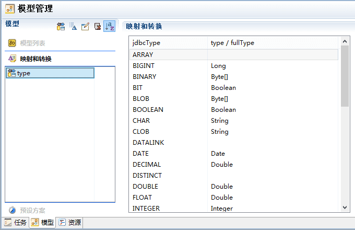The width and height of the screenshot is (355, 230).
Task: Click the Double value in the FLOAT row
Action: click(222, 198)
